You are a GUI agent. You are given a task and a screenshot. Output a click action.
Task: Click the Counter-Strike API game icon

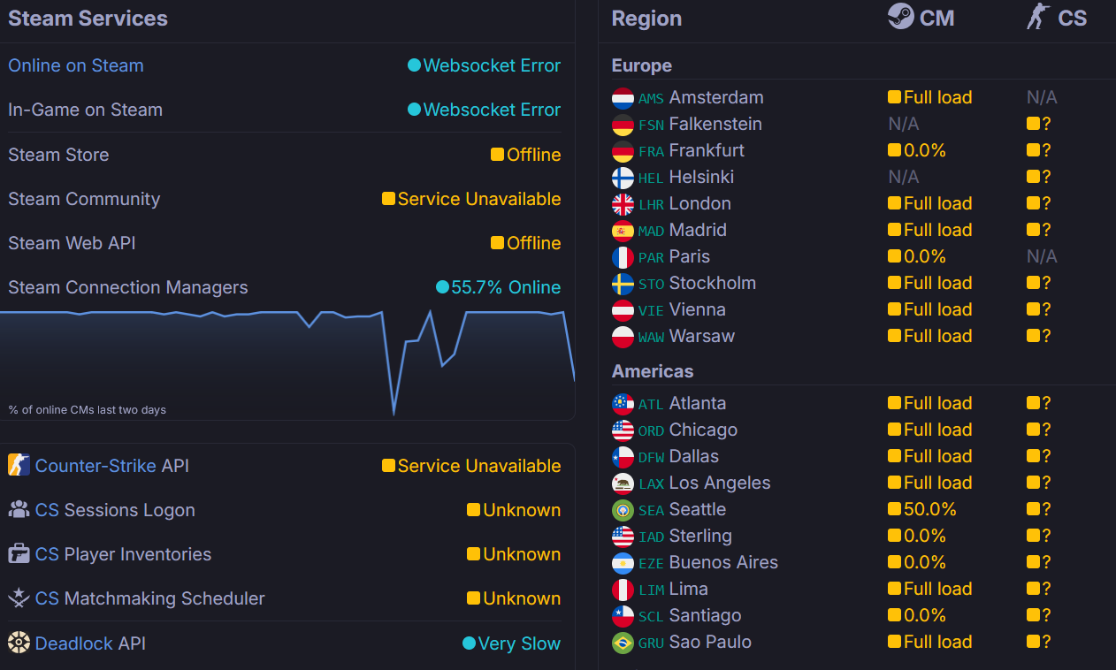pos(19,465)
